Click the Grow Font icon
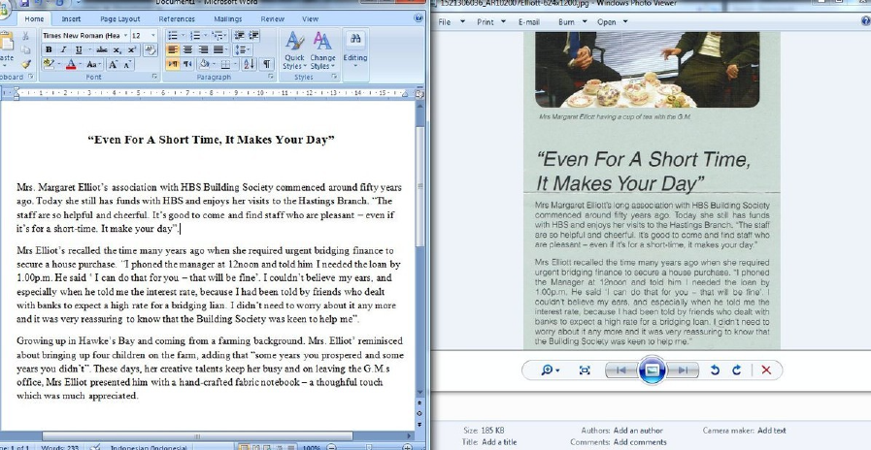The image size is (871, 450). [113, 64]
